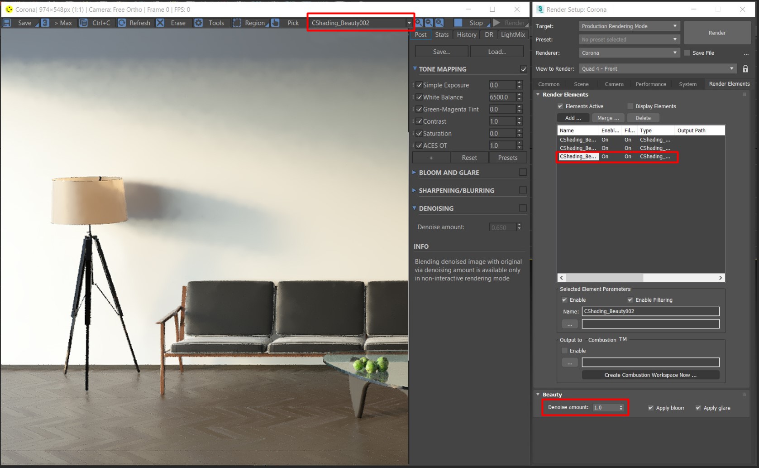Select the Region render icon
The height and width of the screenshot is (468, 759).
[x=237, y=23]
